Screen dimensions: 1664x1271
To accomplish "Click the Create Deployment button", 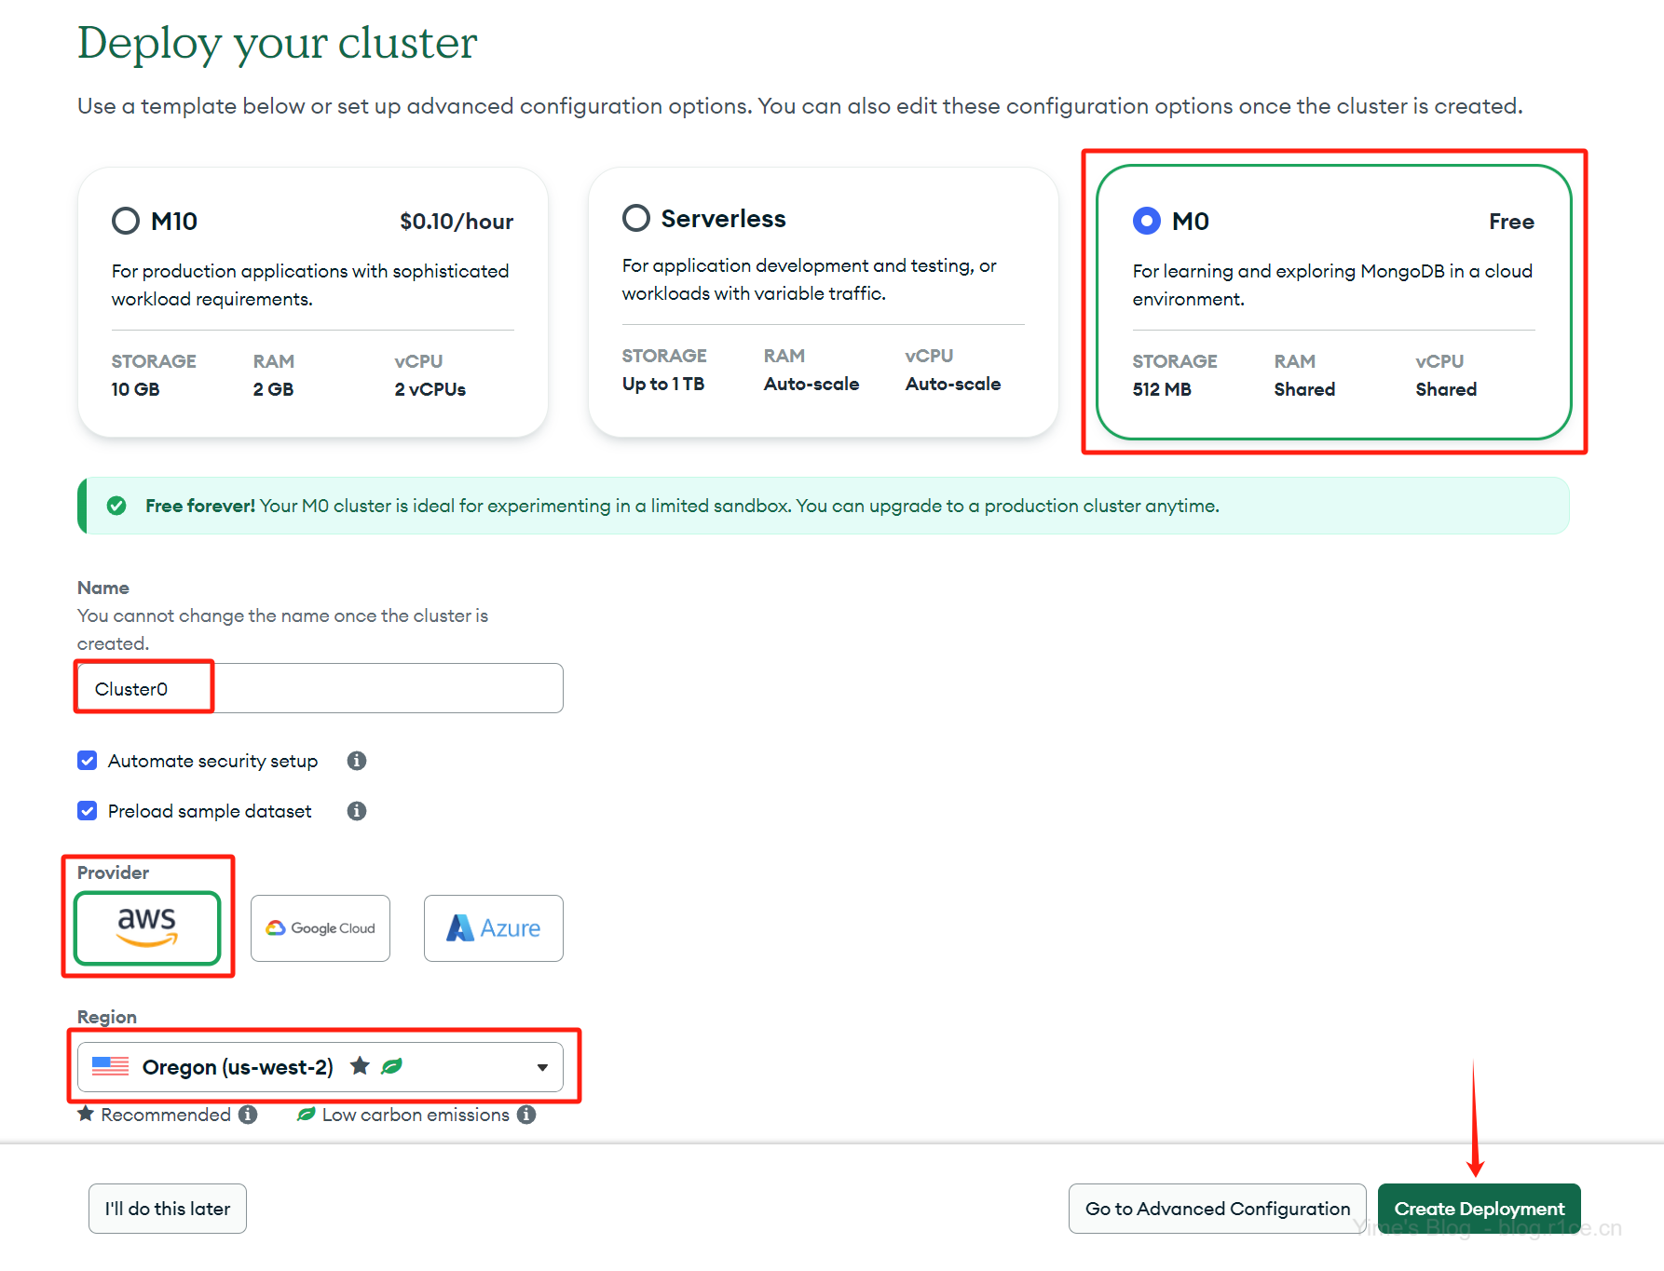I will [x=1479, y=1209].
